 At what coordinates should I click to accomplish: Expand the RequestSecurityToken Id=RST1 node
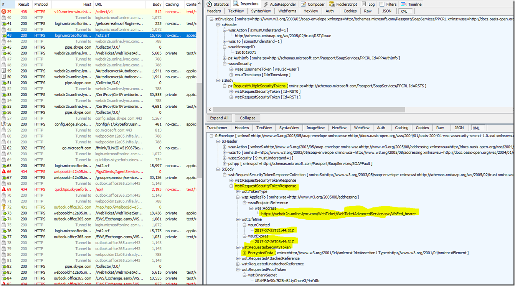coord(231,97)
